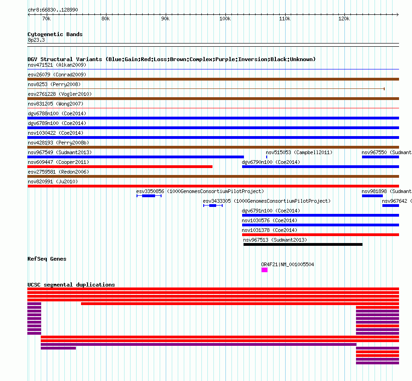Screen dimensions: 412x381
Task: Click the nsv967642 blue bar
Action: pos(390,206)
